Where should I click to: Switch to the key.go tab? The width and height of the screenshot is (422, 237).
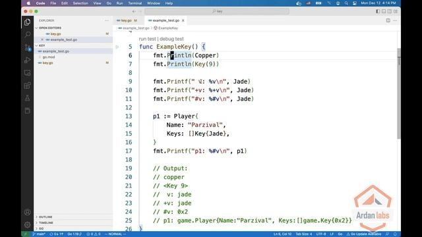click(x=127, y=20)
